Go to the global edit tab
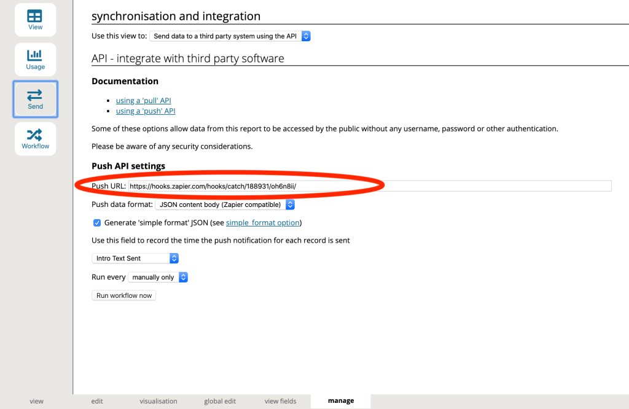Image resolution: width=629 pixels, height=409 pixels. click(220, 401)
